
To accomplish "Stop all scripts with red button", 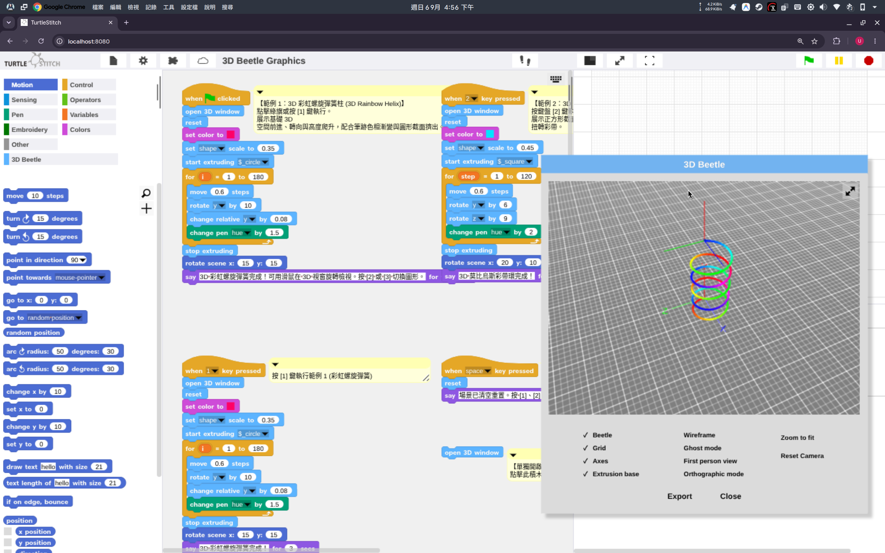I will (x=868, y=61).
